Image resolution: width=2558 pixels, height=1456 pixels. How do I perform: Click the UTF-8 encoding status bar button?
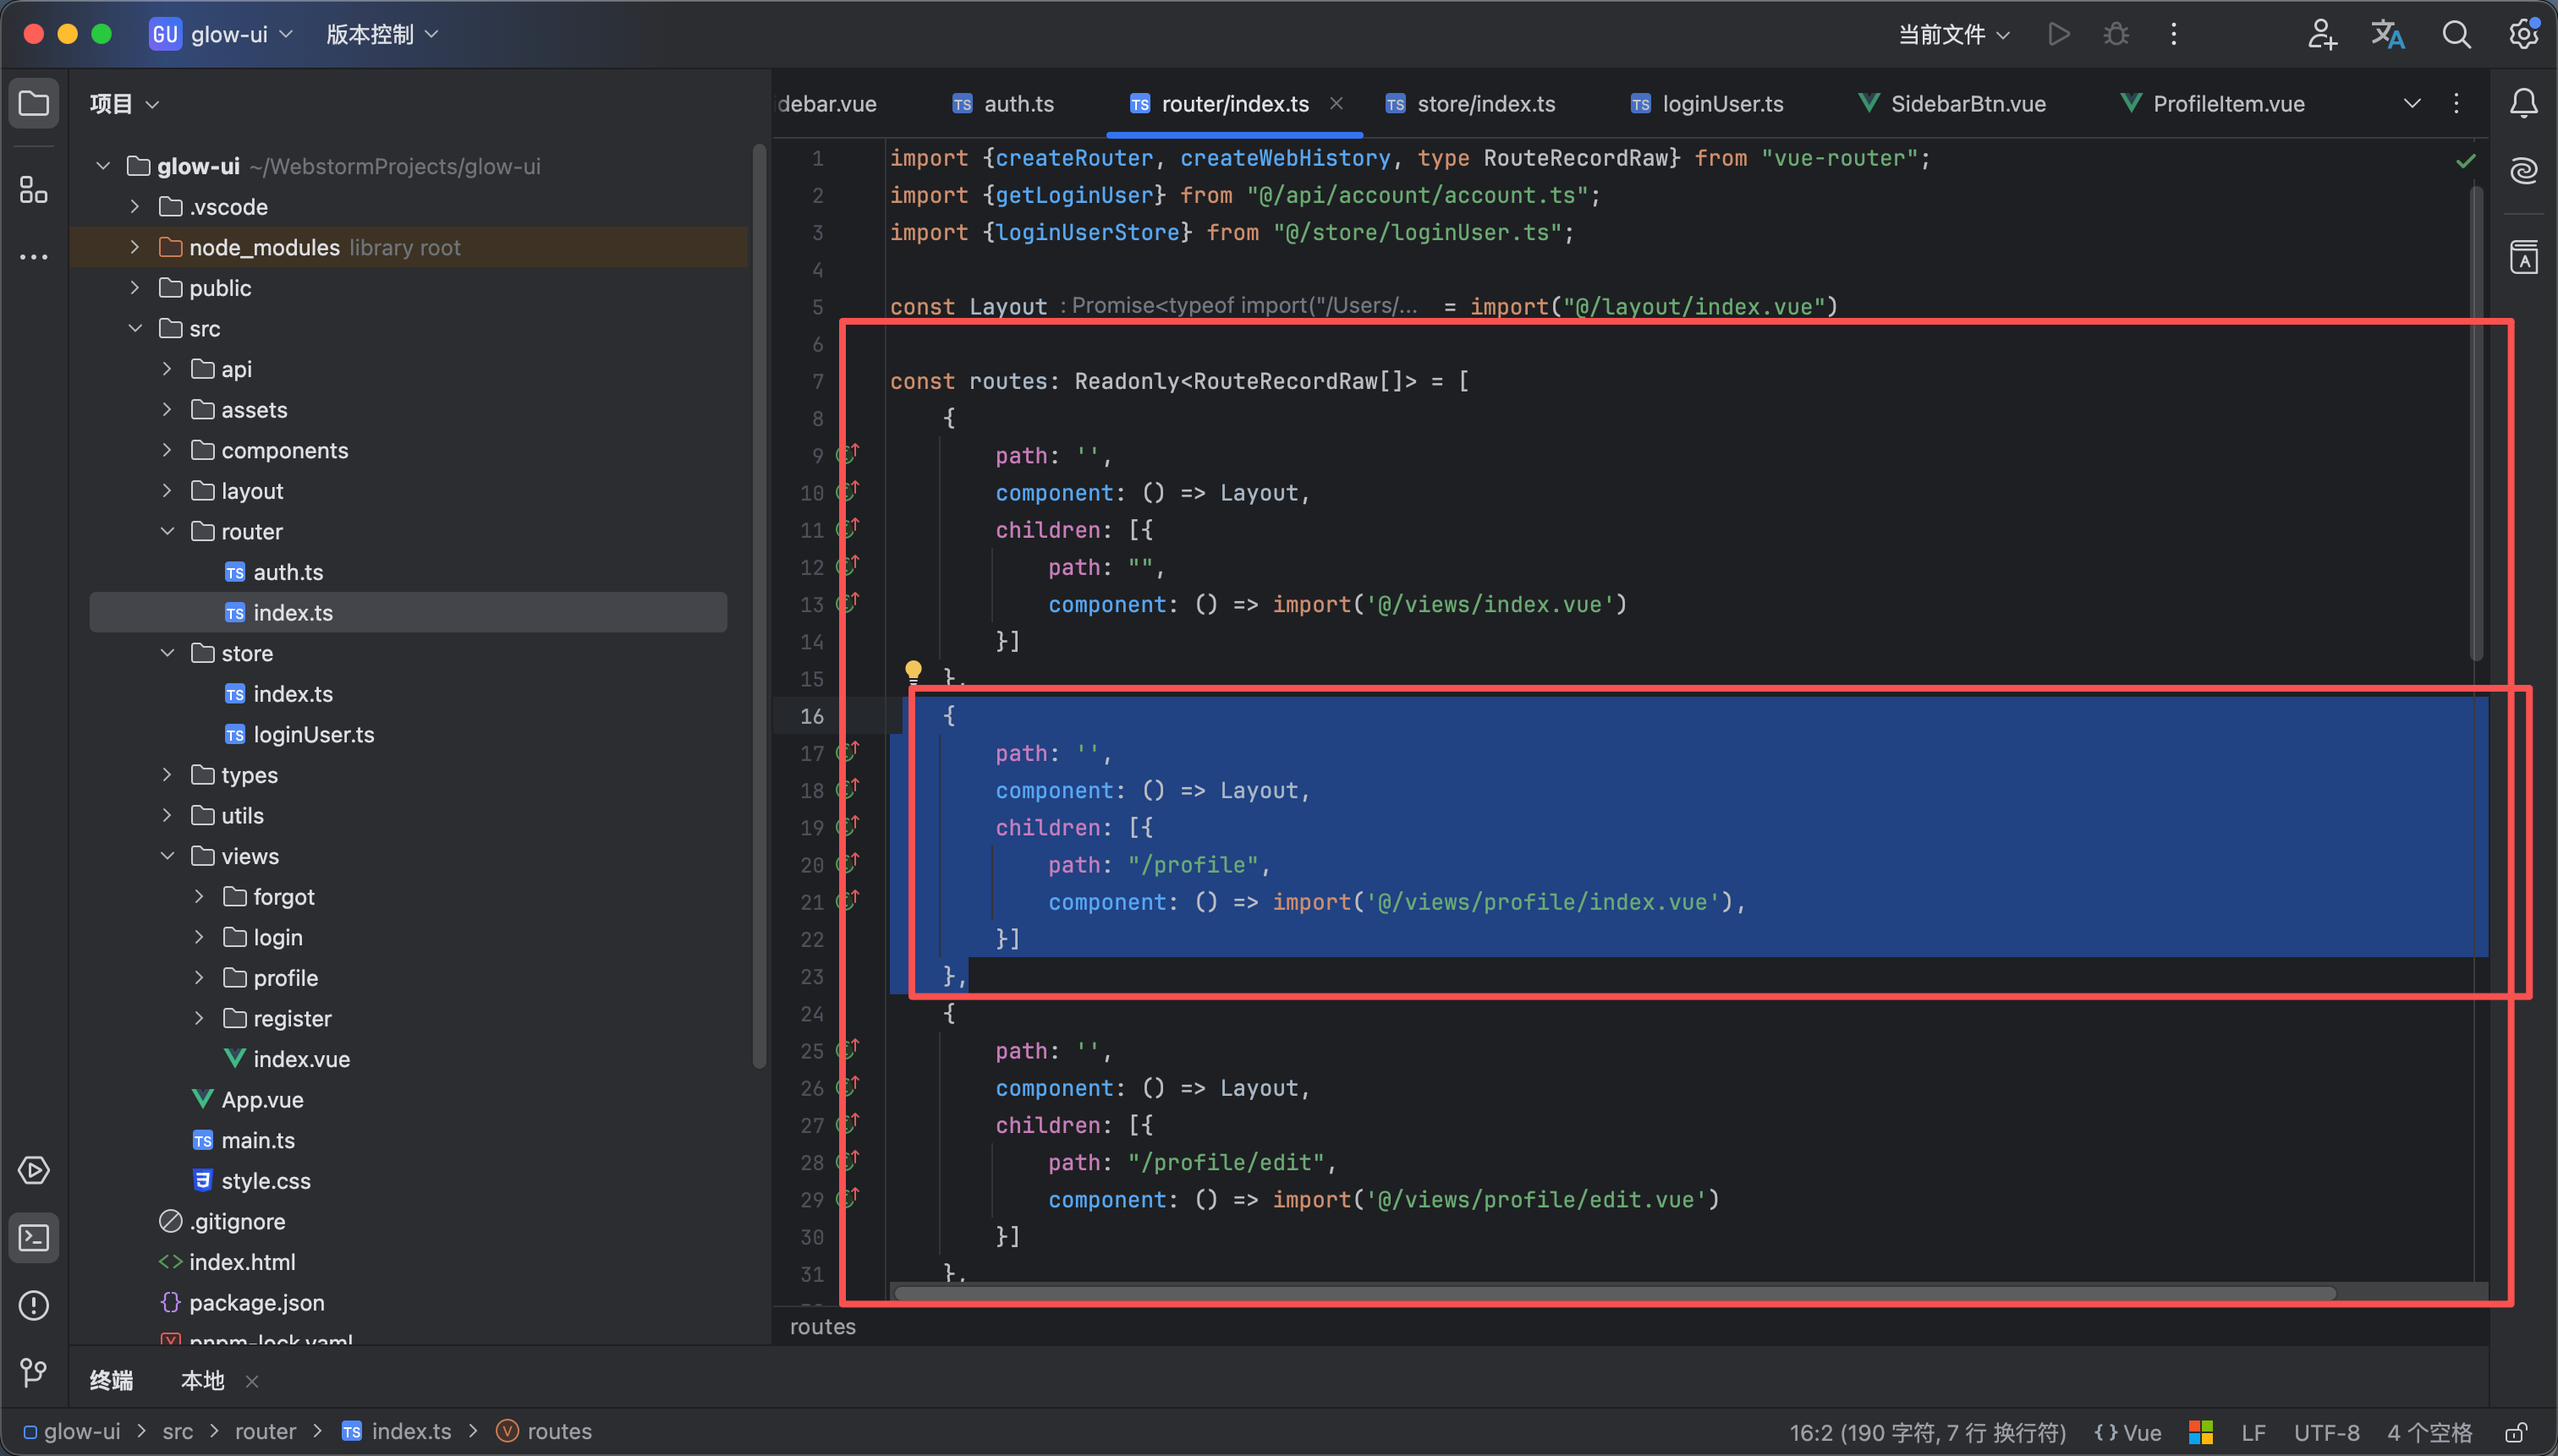[x=2326, y=1432]
